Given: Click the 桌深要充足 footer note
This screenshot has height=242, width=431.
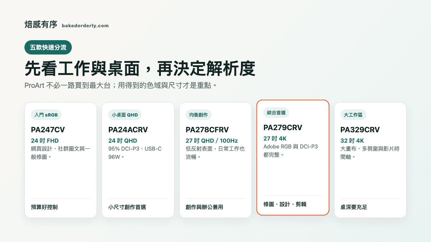Looking at the screenshot, I should pos(354,207).
